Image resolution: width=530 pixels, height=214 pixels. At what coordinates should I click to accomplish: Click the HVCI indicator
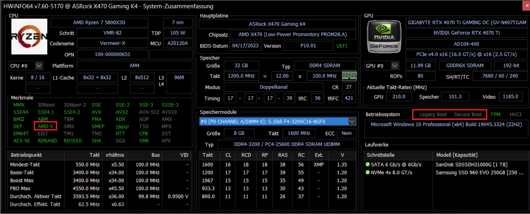click(515, 114)
